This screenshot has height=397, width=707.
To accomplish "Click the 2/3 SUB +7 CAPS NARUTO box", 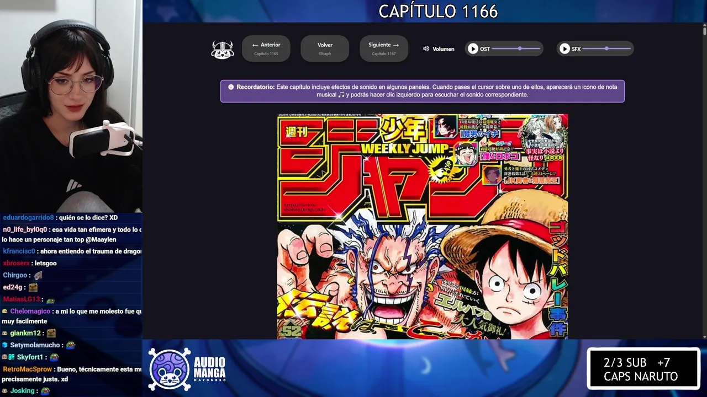I will 643,369.
